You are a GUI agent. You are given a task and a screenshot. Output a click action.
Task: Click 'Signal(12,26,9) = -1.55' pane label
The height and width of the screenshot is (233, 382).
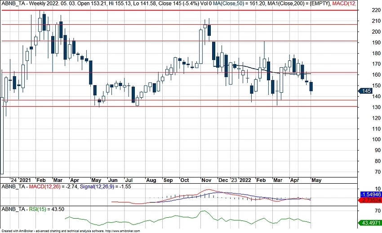(x=105, y=186)
